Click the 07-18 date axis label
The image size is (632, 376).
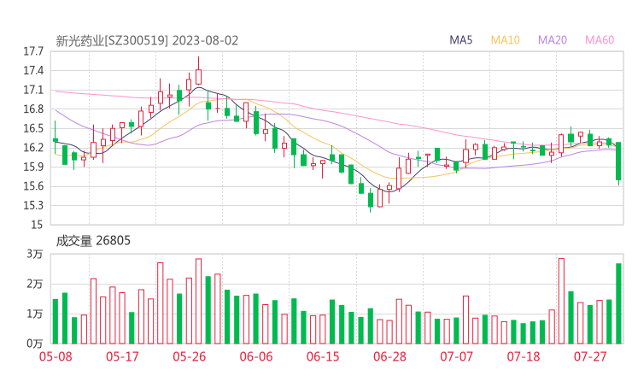pyautogui.click(x=524, y=356)
